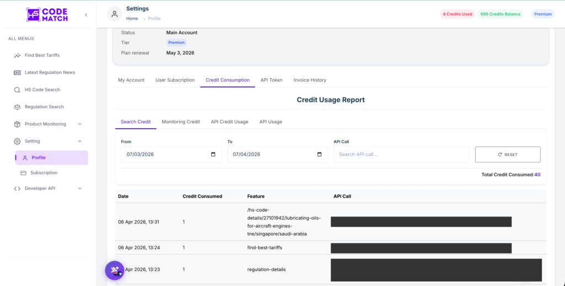565x286 pixels.
Task: Click the HS Code Match logo
Action: [47, 15]
